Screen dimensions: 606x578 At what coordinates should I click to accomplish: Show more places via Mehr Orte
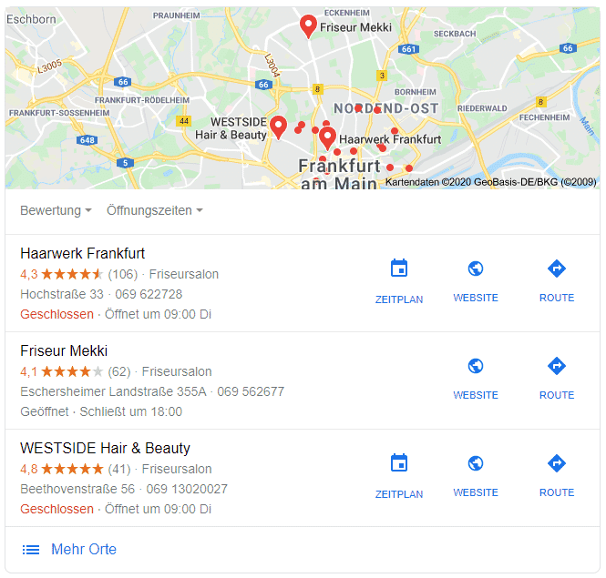[84, 550]
